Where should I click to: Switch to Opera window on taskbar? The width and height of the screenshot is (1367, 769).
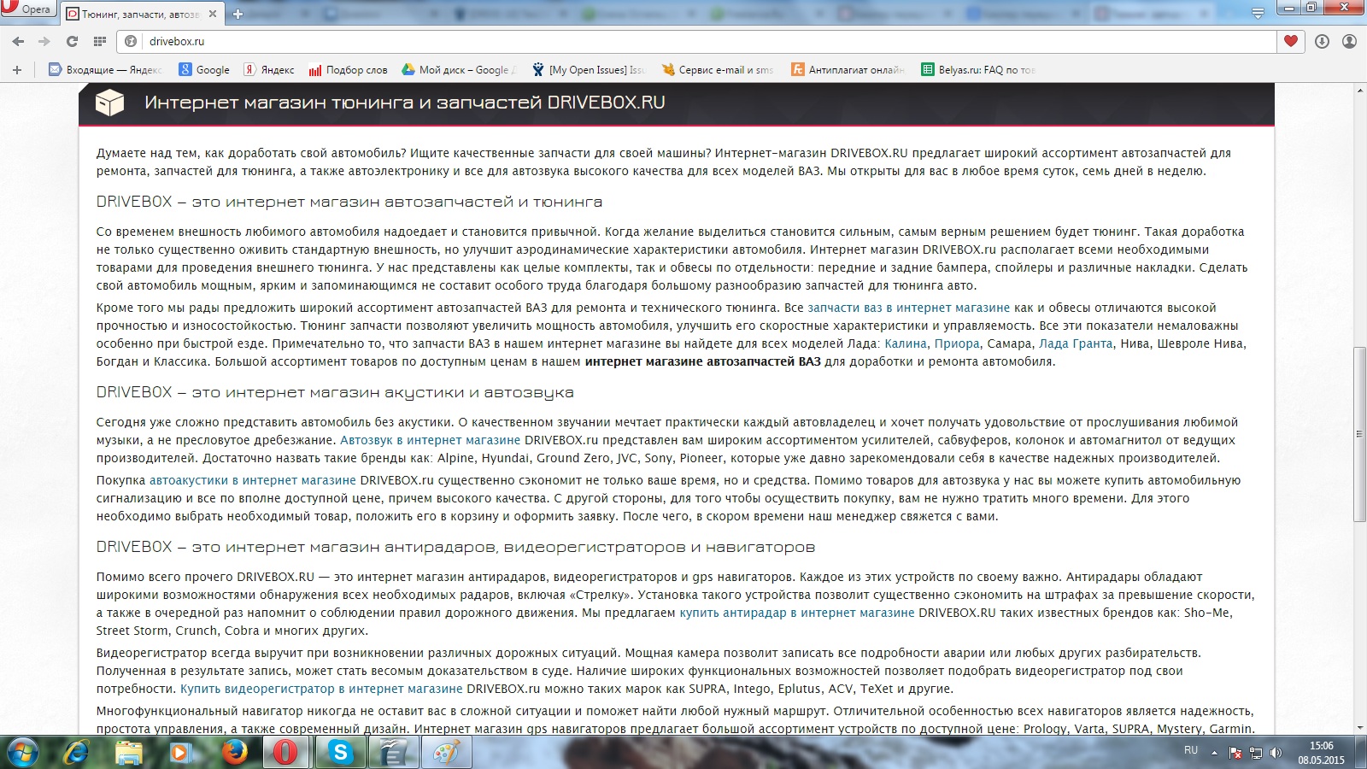286,752
